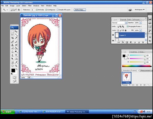
Task: Toggle lock all padlock icon
Action: point(125,30)
